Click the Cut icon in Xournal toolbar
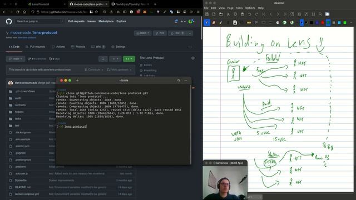This screenshot has height=200, width=356. (x=228, y=14)
